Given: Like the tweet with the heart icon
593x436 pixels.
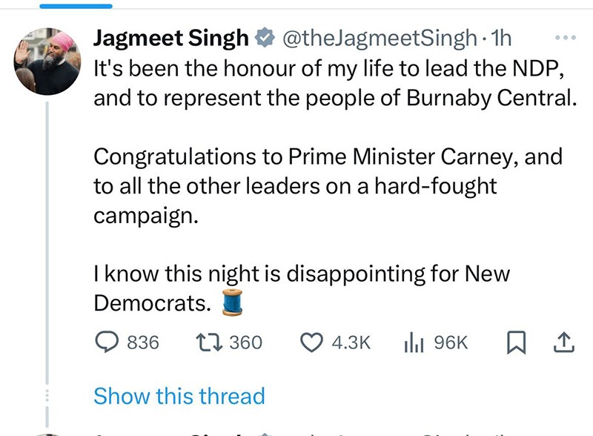Looking at the screenshot, I should [x=313, y=342].
